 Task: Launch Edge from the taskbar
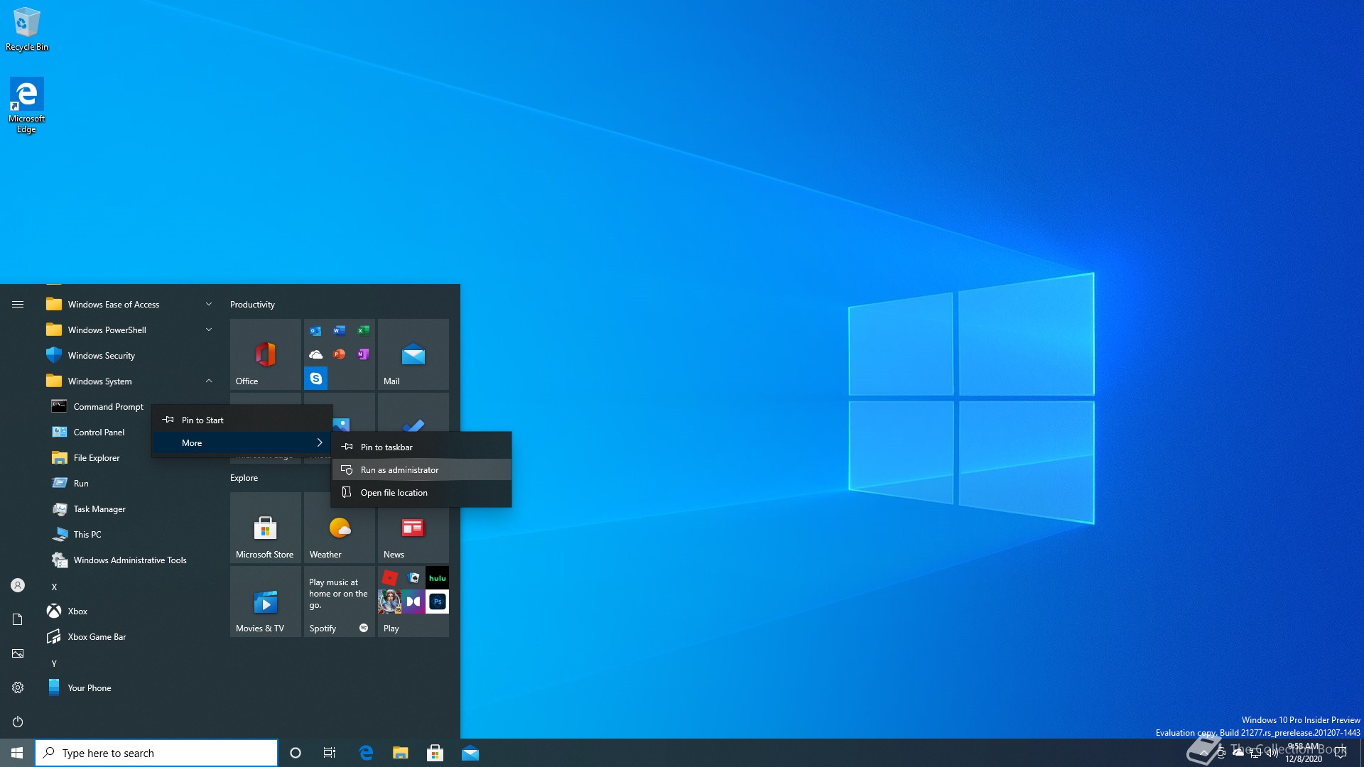(x=366, y=753)
